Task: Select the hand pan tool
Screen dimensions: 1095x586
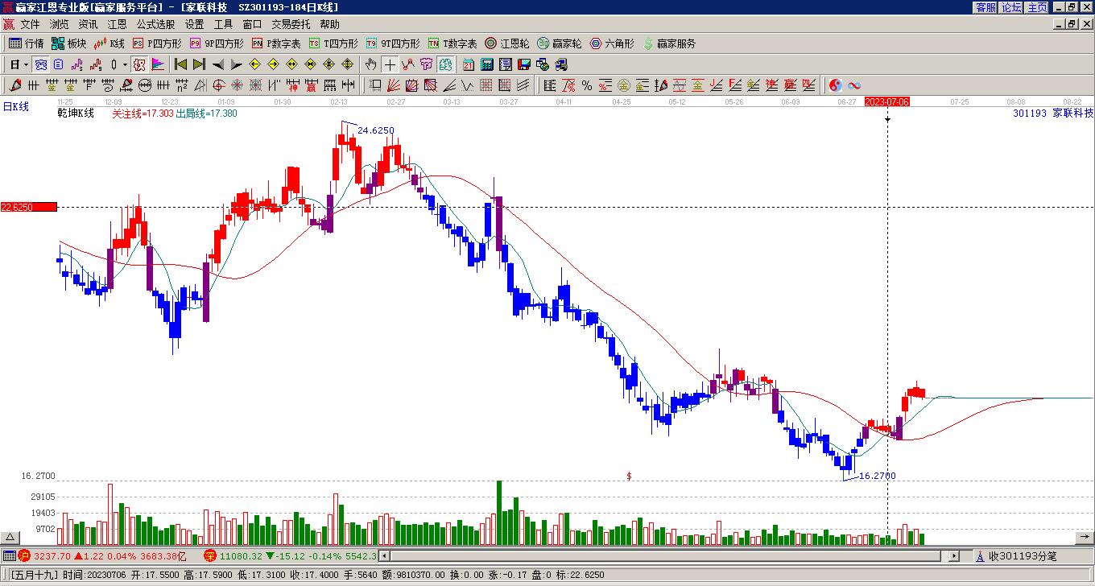Action: point(370,64)
